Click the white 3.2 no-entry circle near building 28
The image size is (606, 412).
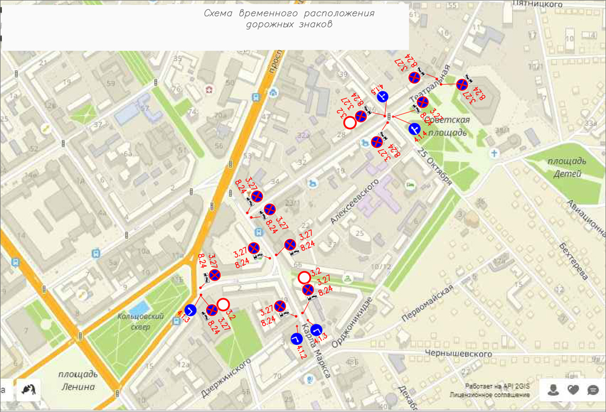(x=349, y=123)
